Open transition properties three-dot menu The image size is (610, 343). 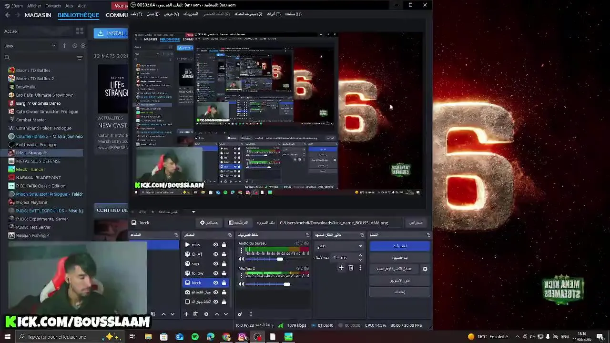tap(360, 268)
